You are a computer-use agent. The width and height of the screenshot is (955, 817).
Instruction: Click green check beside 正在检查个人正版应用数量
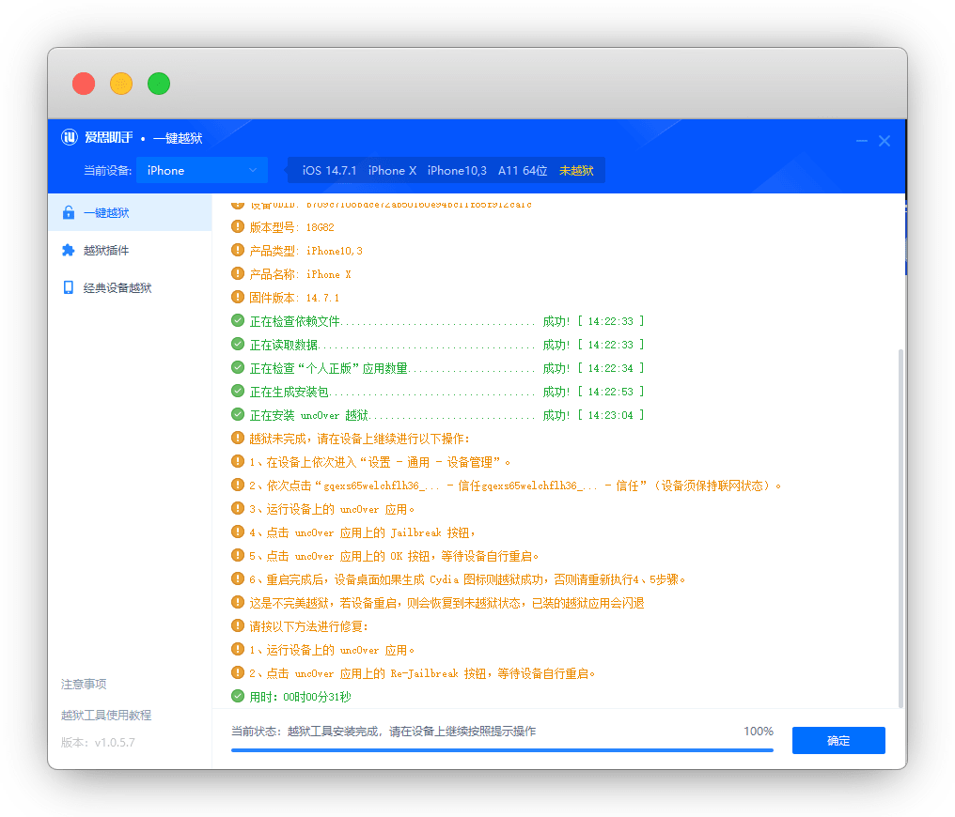238,367
